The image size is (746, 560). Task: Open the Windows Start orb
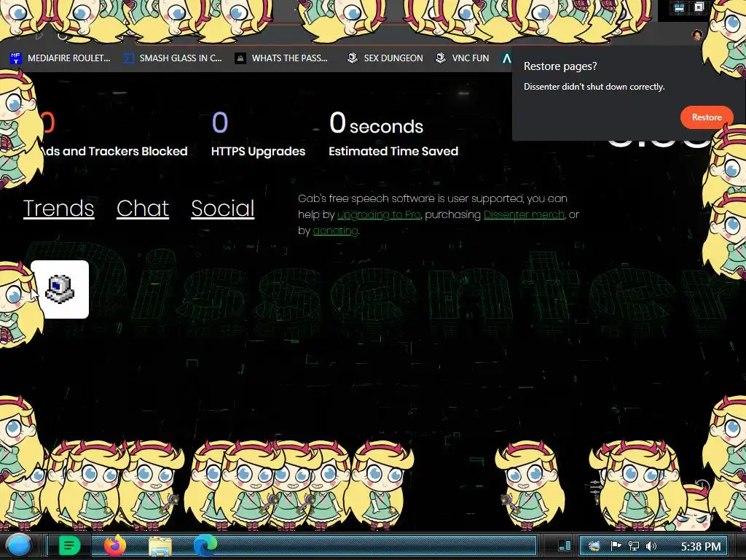19,545
